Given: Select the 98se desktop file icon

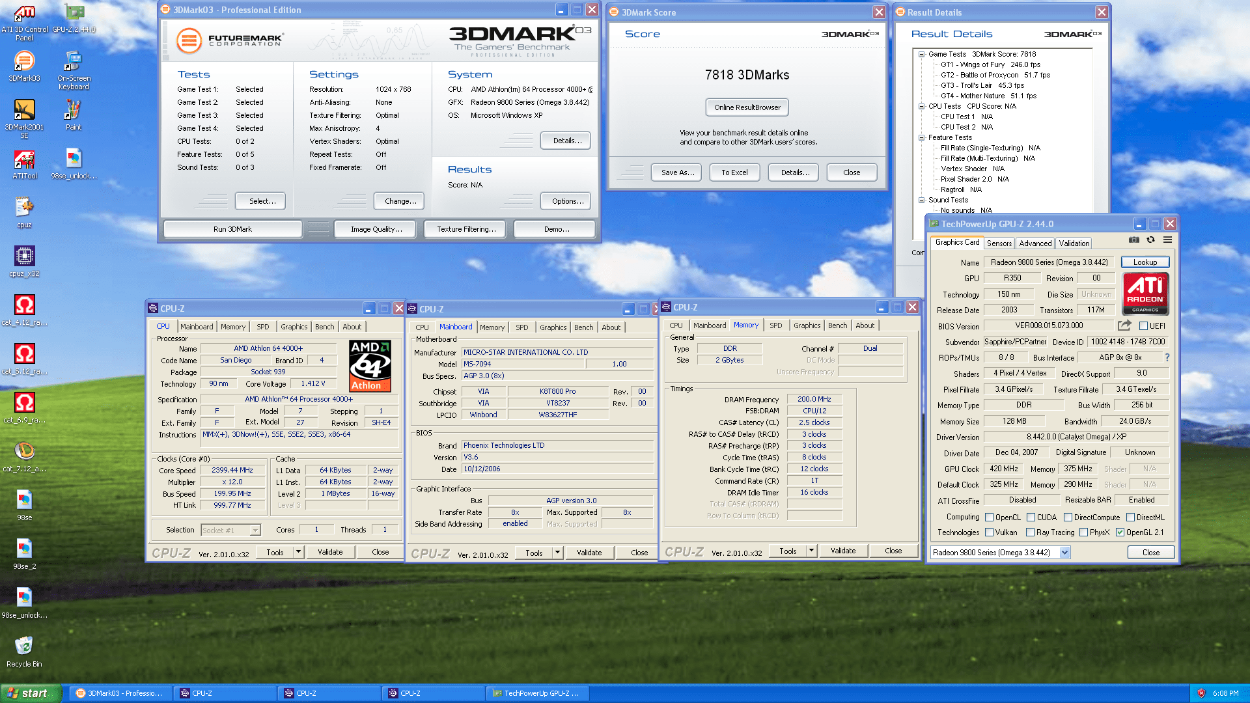Looking at the screenshot, I should (x=24, y=506).
